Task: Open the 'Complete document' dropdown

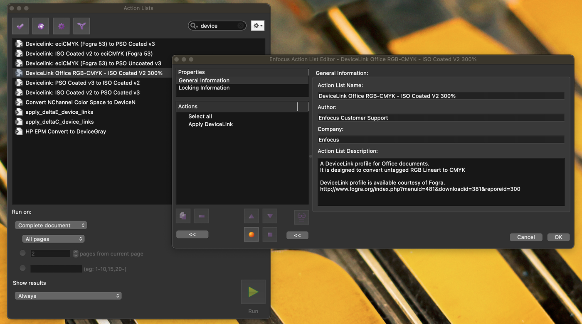Action: [51, 225]
